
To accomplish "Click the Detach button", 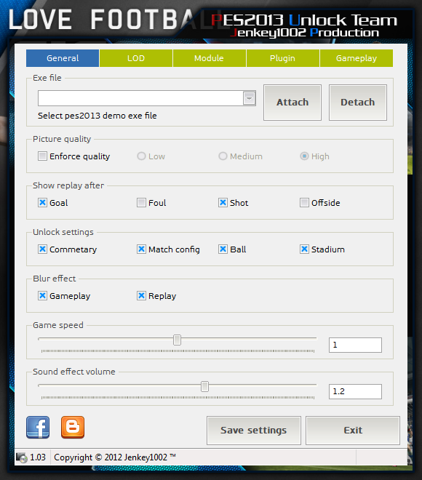I will 358,103.
